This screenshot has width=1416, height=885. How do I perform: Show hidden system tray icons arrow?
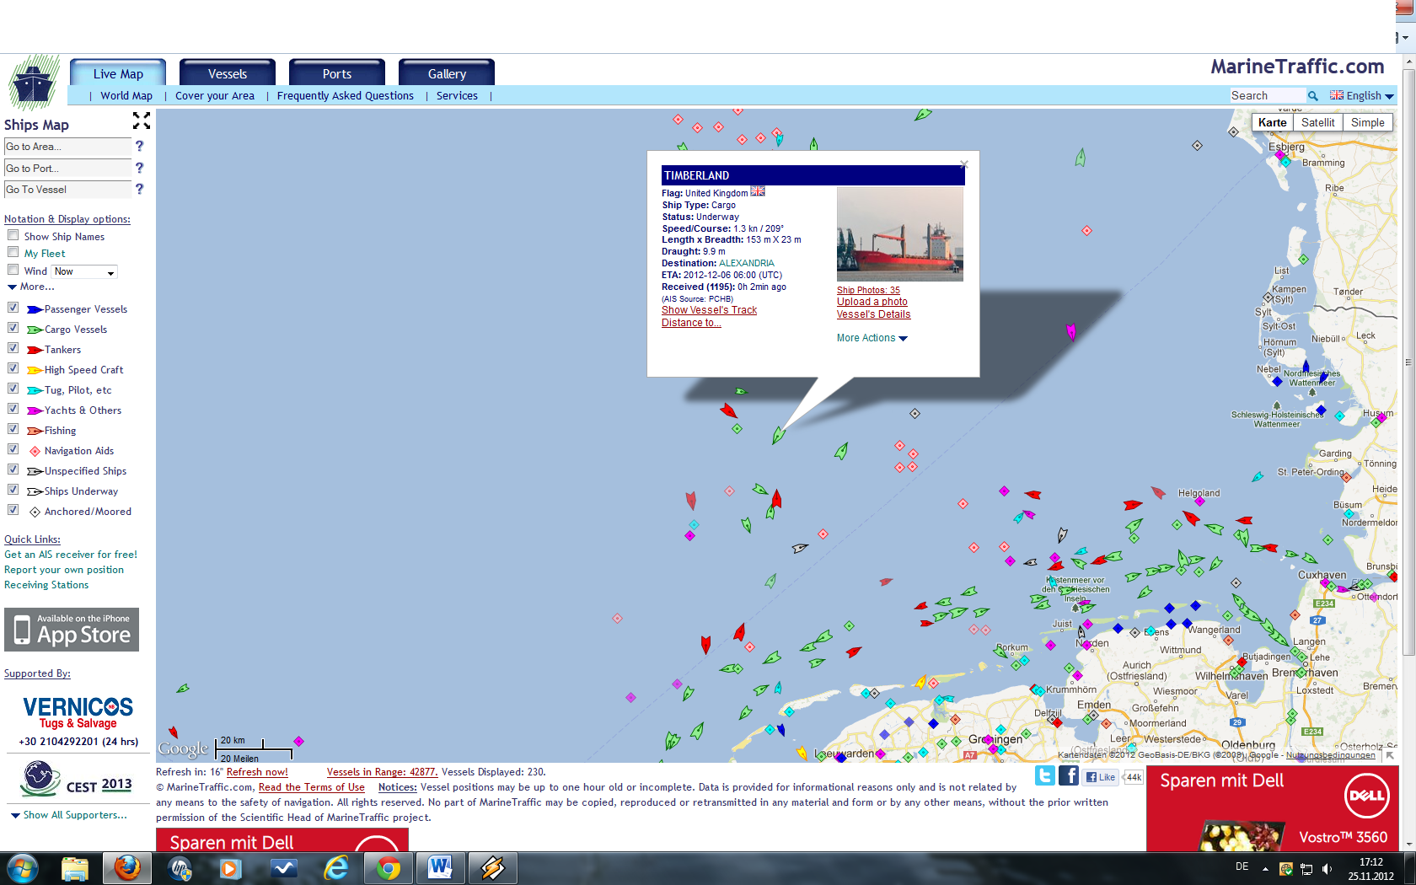[x=1265, y=868]
